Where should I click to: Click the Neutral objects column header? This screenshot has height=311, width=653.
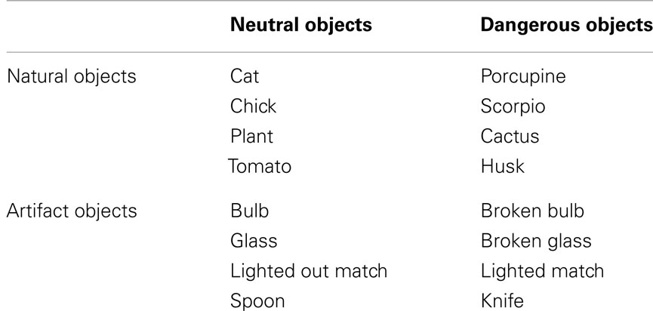coord(301,26)
